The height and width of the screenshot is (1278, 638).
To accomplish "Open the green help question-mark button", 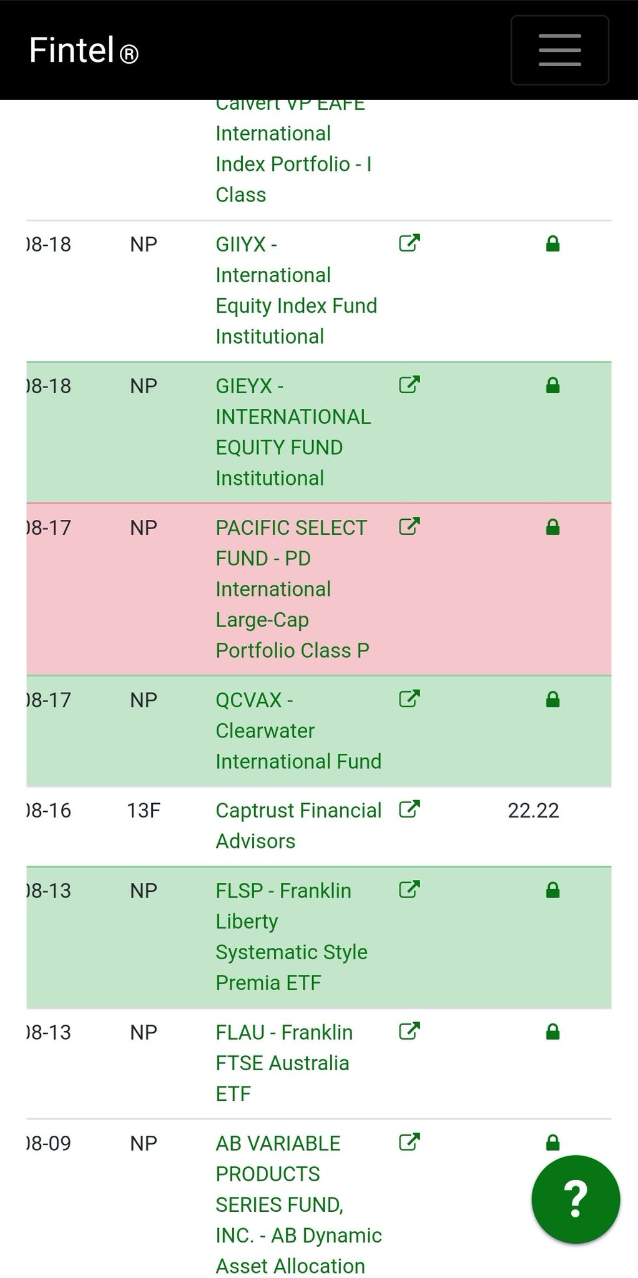I will pos(575,1199).
